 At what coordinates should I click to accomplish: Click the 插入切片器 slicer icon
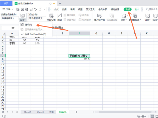point(100,17)
